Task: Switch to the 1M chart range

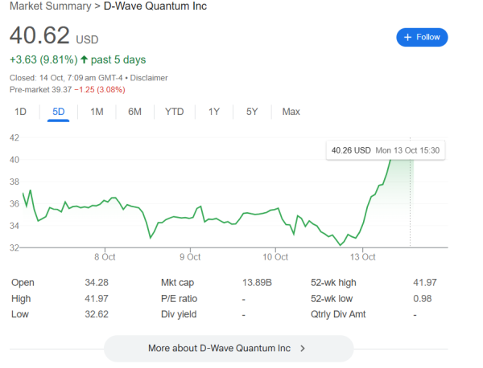Action: coord(97,112)
